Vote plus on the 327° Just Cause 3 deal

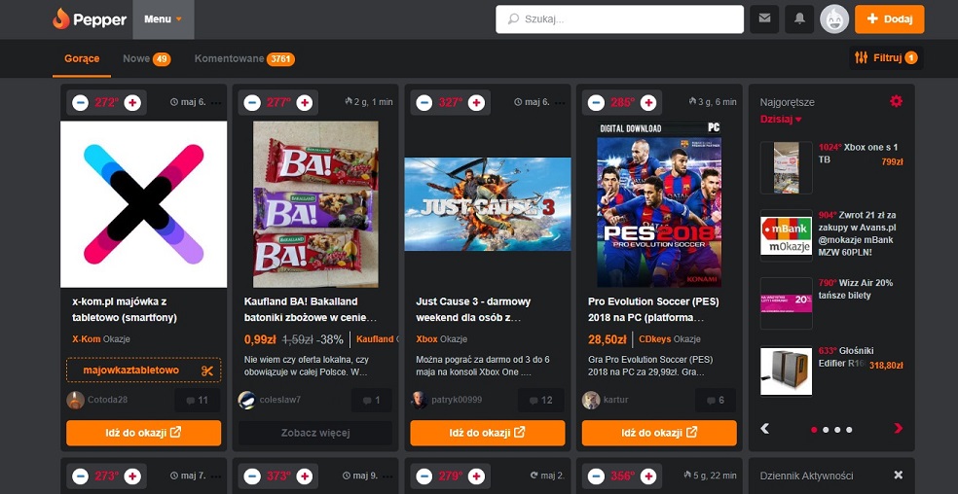pos(476,102)
